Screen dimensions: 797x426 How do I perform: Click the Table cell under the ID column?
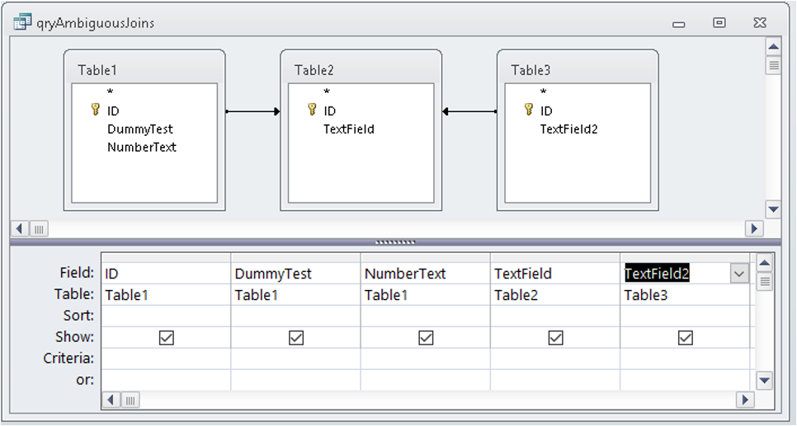pyautogui.click(x=166, y=295)
